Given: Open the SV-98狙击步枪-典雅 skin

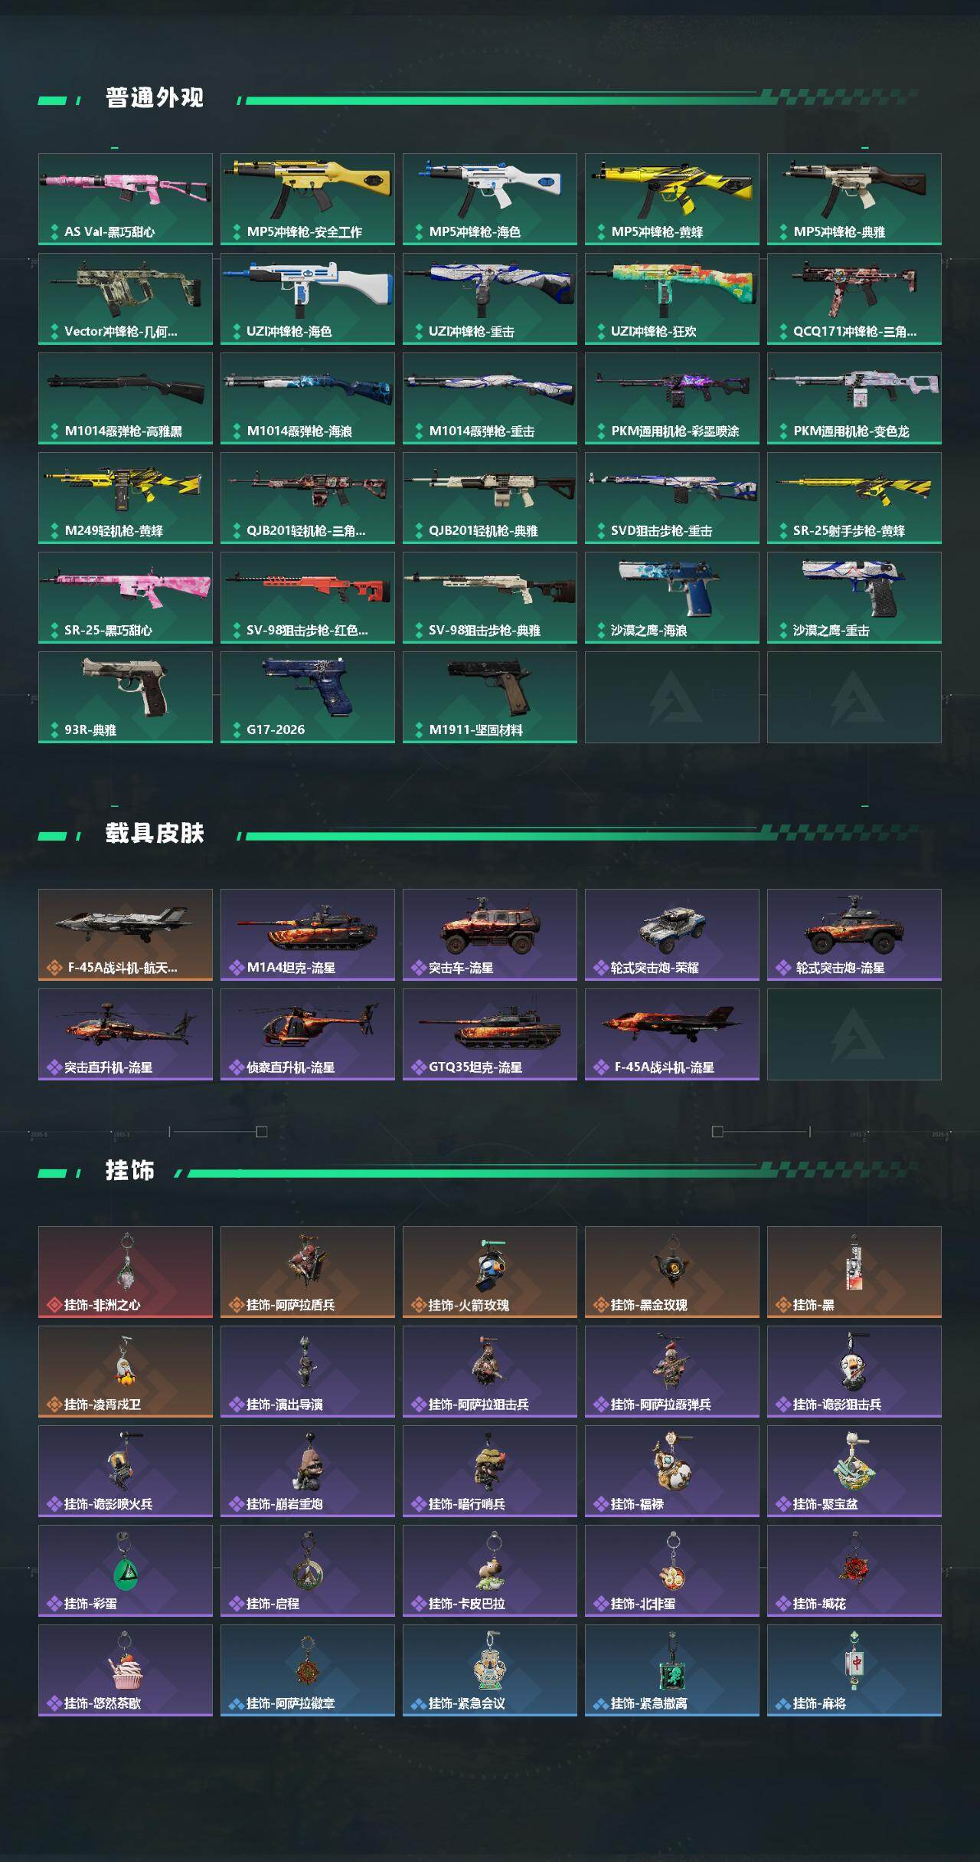Looking at the screenshot, I should 490,598.
